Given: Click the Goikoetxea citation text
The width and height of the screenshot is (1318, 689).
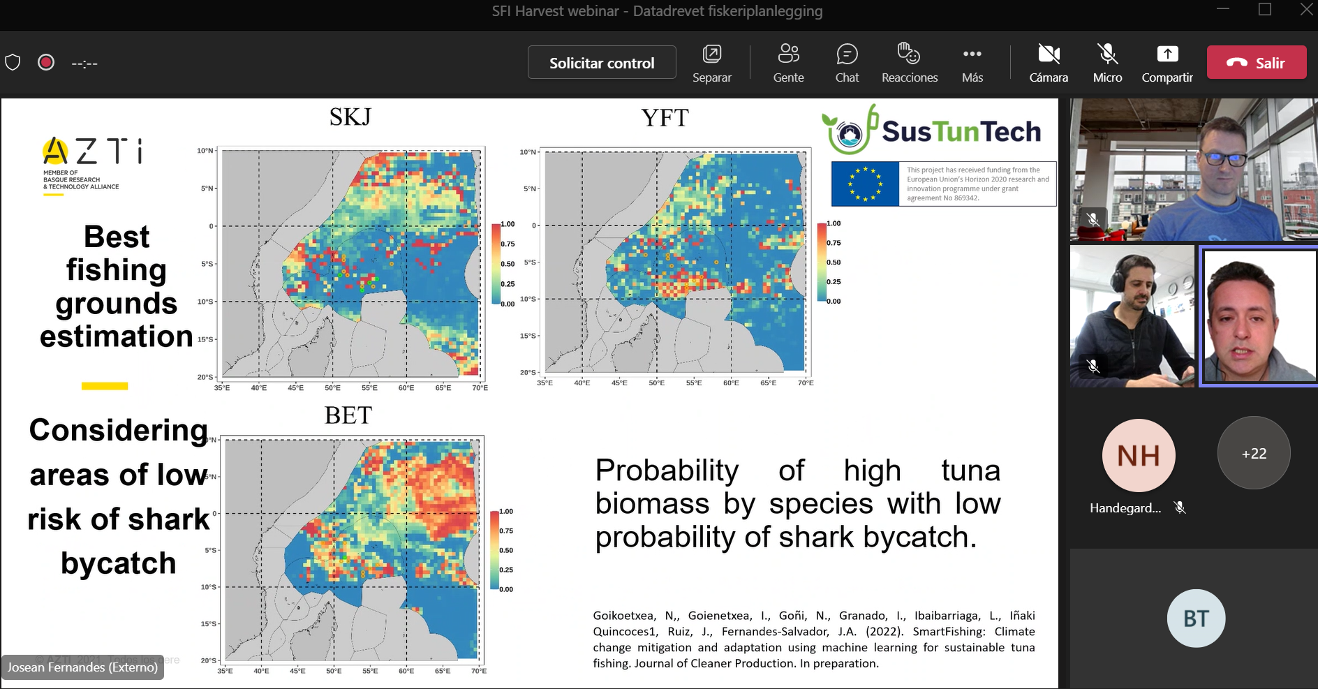Looking at the screenshot, I should (814, 639).
